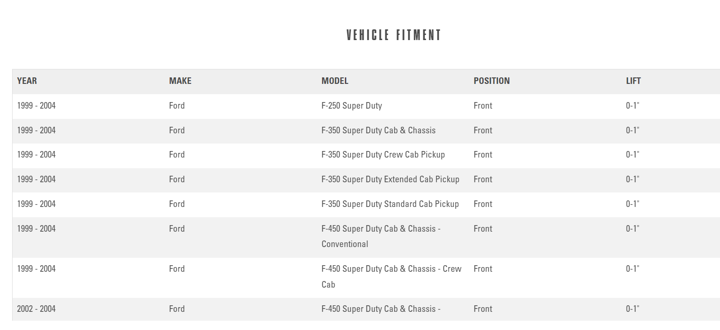Viewport: 720px width, 330px height.
Task: Click Ford make in F-250 row
Action: 177,105
